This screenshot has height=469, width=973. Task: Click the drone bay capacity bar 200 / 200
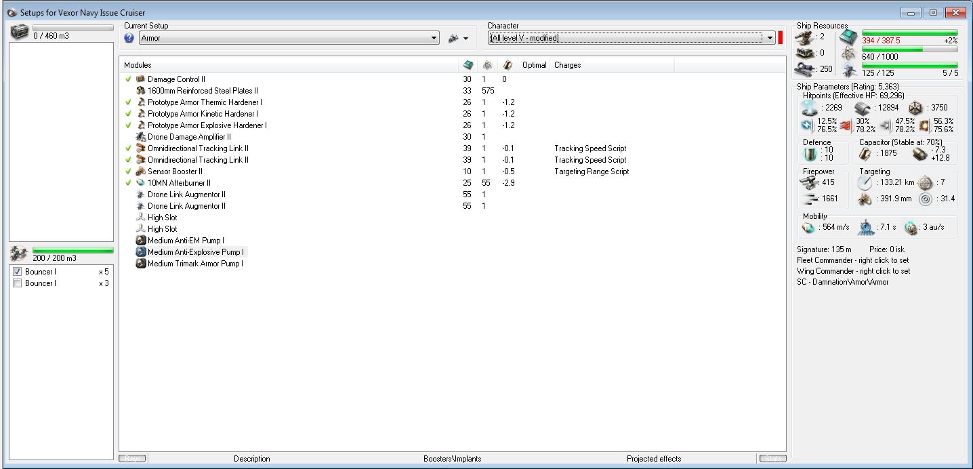tap(73, 250)
